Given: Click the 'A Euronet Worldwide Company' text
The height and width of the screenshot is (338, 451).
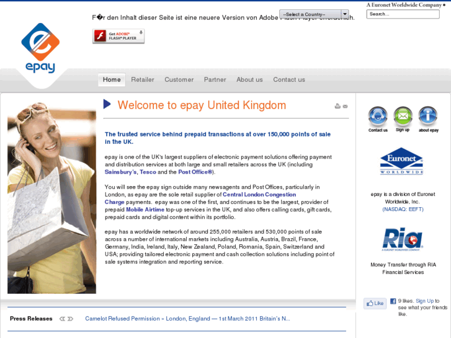Looking at the screenshot, I should pos(404,5).
